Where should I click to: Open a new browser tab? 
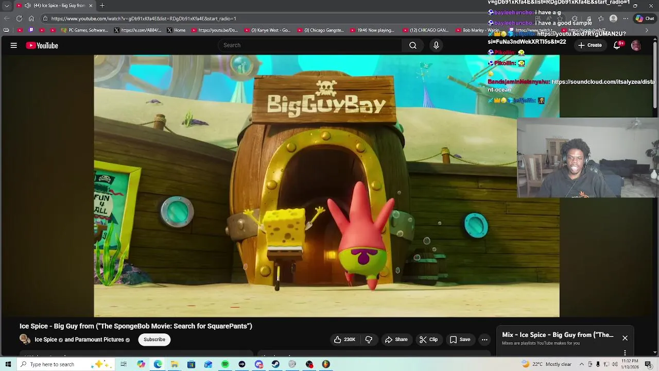coord(102,6)
